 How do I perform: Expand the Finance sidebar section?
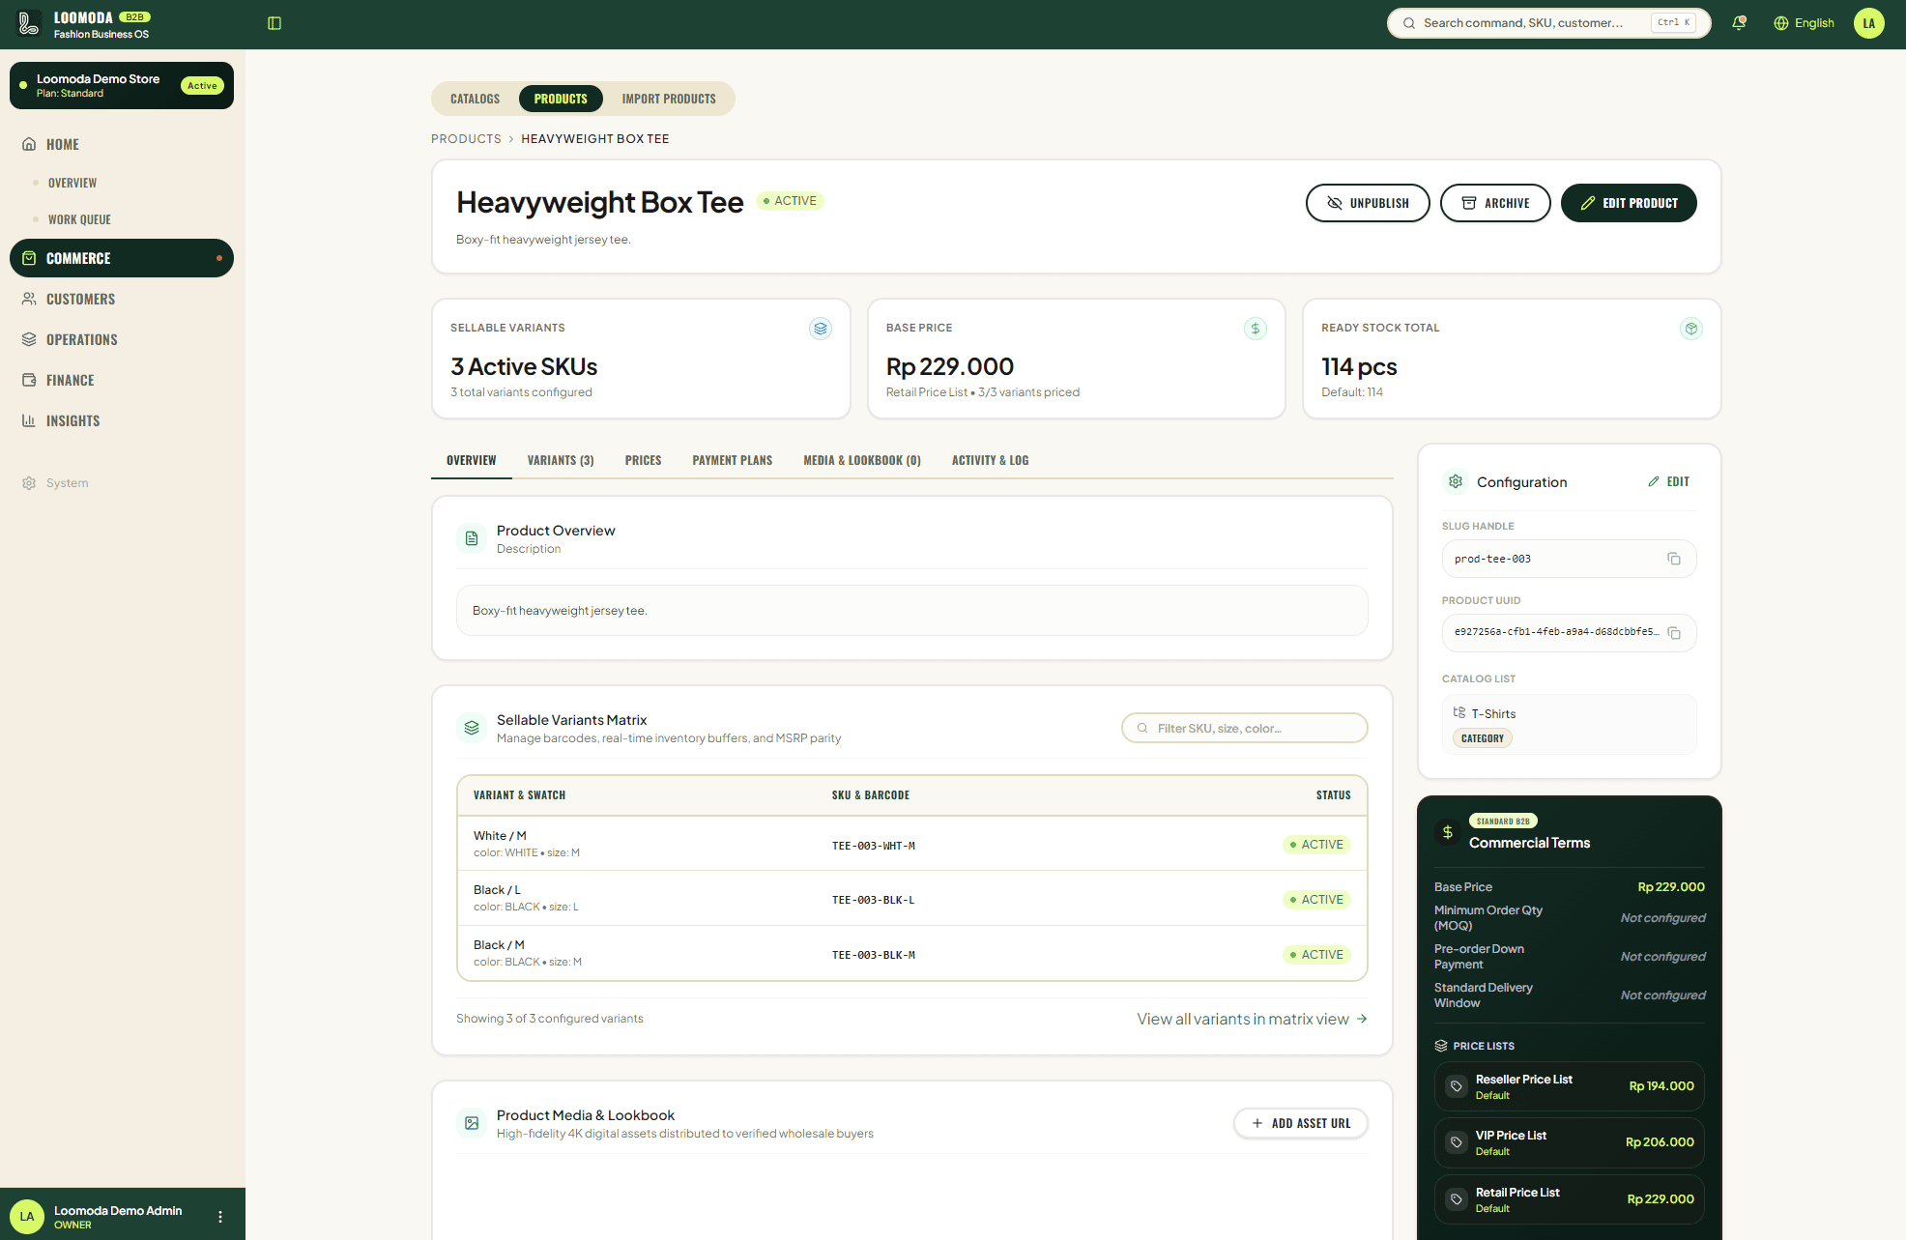[x=122, y=380]
